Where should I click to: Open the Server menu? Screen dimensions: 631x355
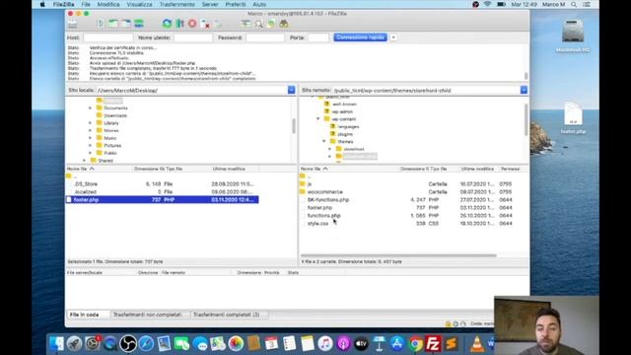tap(210, 4)
